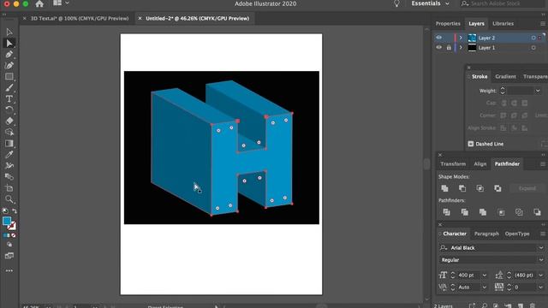Apply Intersect shape mode
This screenshot has height=308, width=548.
[x=480, y=188]
